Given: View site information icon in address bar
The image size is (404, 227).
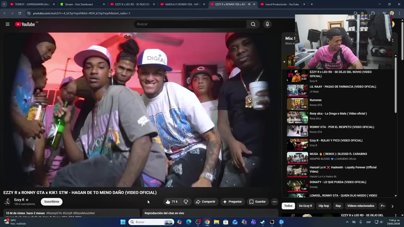Looking at the screenshot, I should point(29,13).
